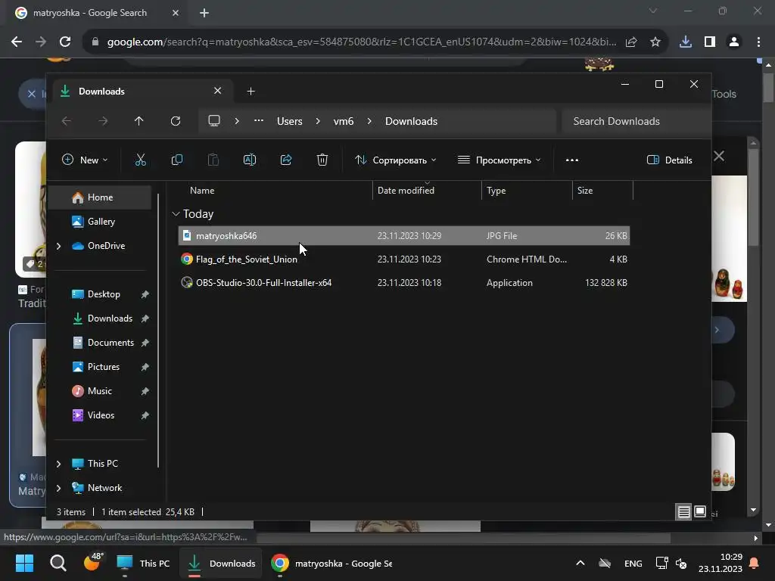Open pinned Desktop folder
The width and height of the screenshot is (775, 581).
click(103, 294)
